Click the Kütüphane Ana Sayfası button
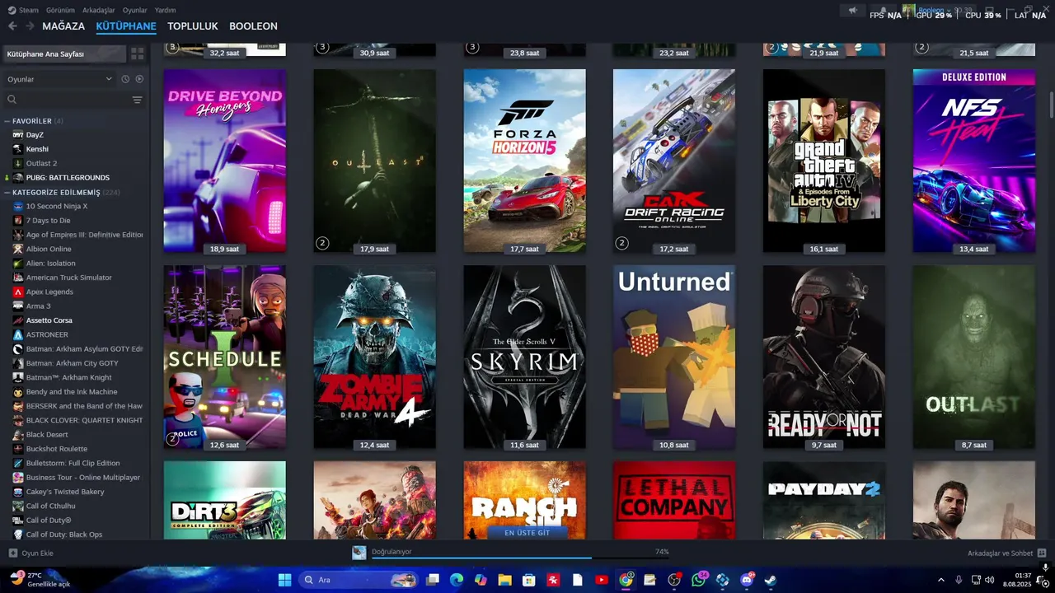The width and height of the screenshot is (1055, 593). pyautogui.click(x=64, y=54)
